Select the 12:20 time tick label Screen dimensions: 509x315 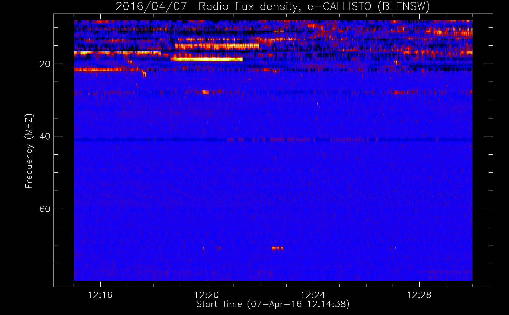click(207, 295)
